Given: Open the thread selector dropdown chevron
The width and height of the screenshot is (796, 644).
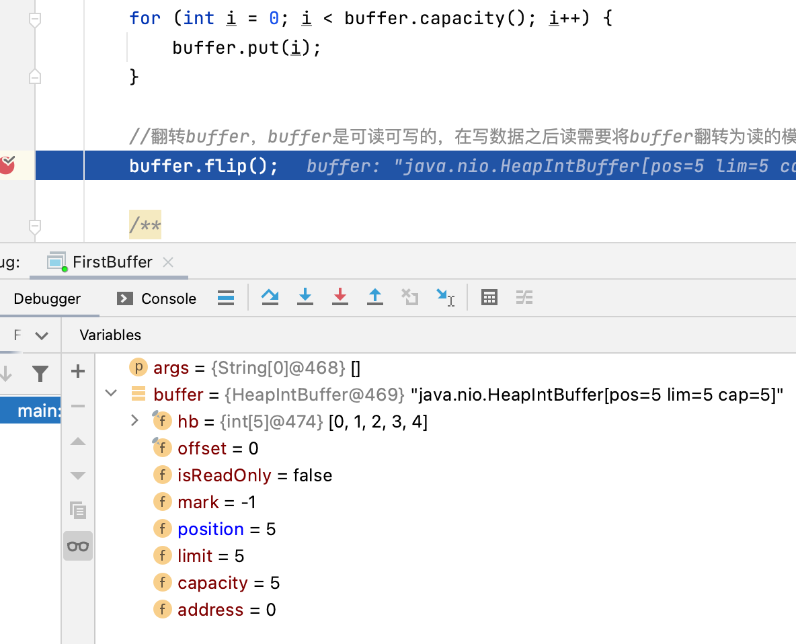Looking at the screenshot, I should click(42, 335).
